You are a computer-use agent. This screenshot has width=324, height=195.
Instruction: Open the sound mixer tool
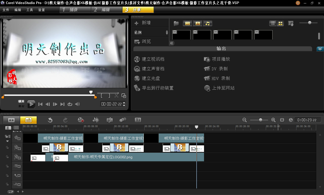(95, 120)
